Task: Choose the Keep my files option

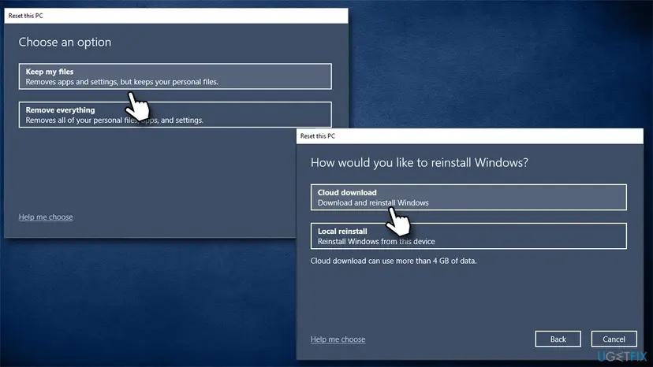Action: pyautogui.click(x=175, y=76)
